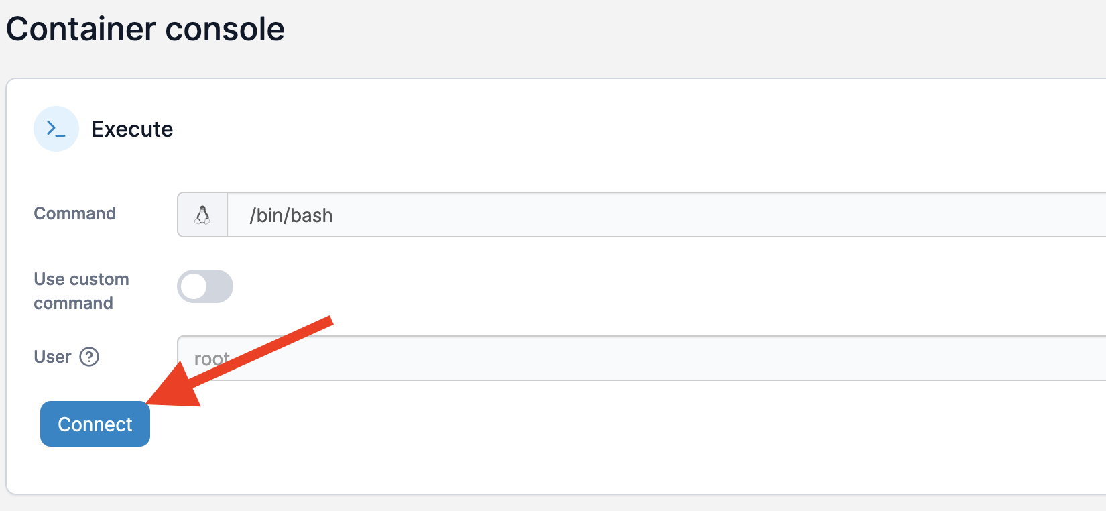Click the Connect button
The width and height of the screenshot is (1106, 511).
pyautogui.click(x=95, y=424)
